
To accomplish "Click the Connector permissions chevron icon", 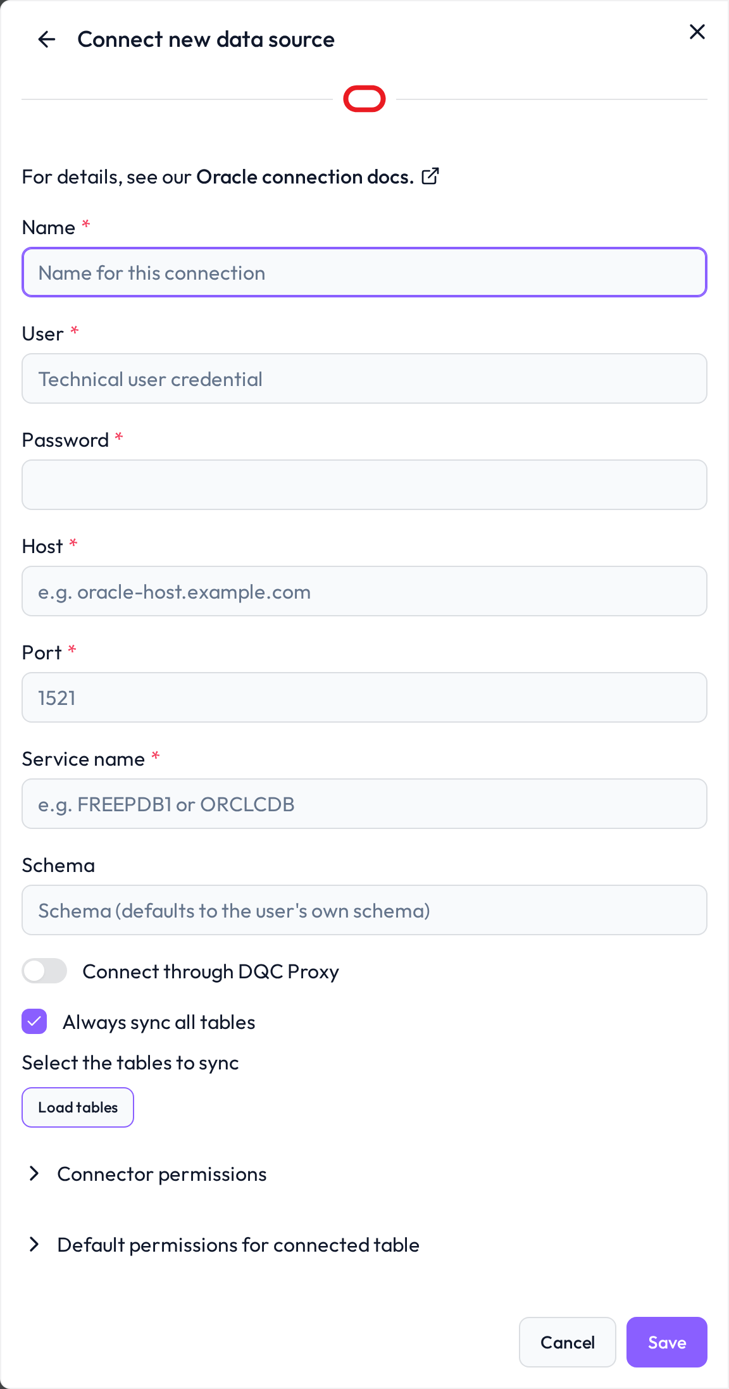I will (35, 1174).
